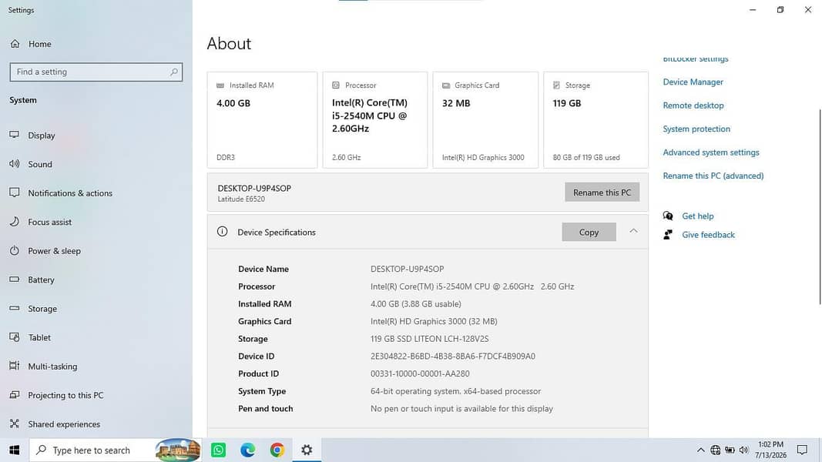Viewport: 822px width, 462px height.
Task: Click the right-side vertical scrollbar
Action: (819, 206)
